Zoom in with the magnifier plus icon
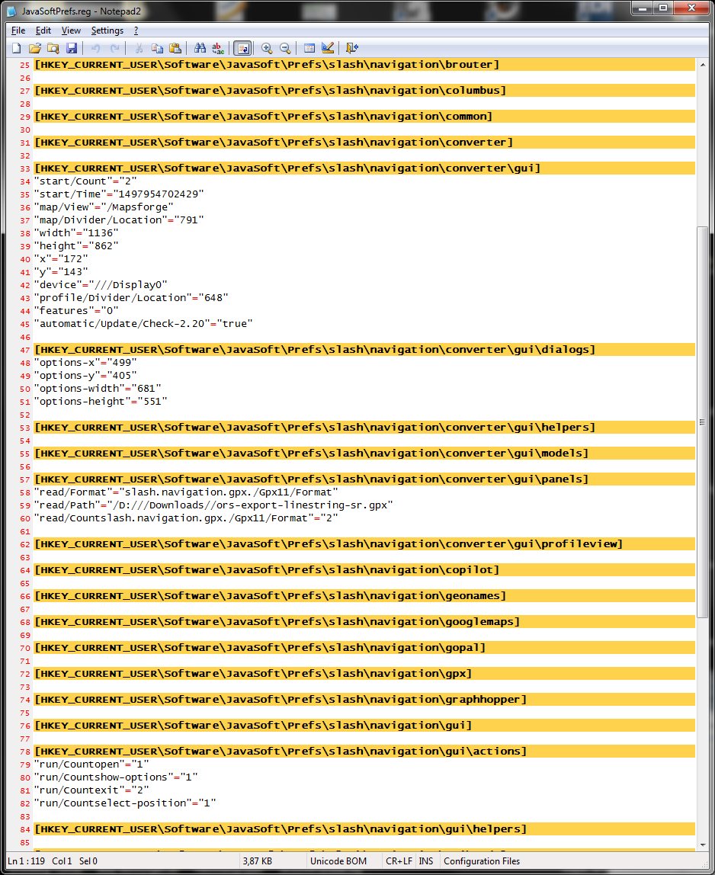Screen dimensions: 715x875 [x=267, y=48]
